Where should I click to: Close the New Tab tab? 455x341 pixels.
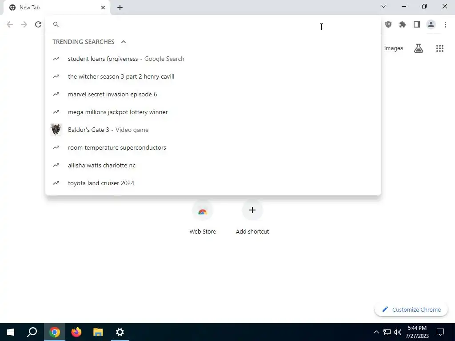click(103, 8)
